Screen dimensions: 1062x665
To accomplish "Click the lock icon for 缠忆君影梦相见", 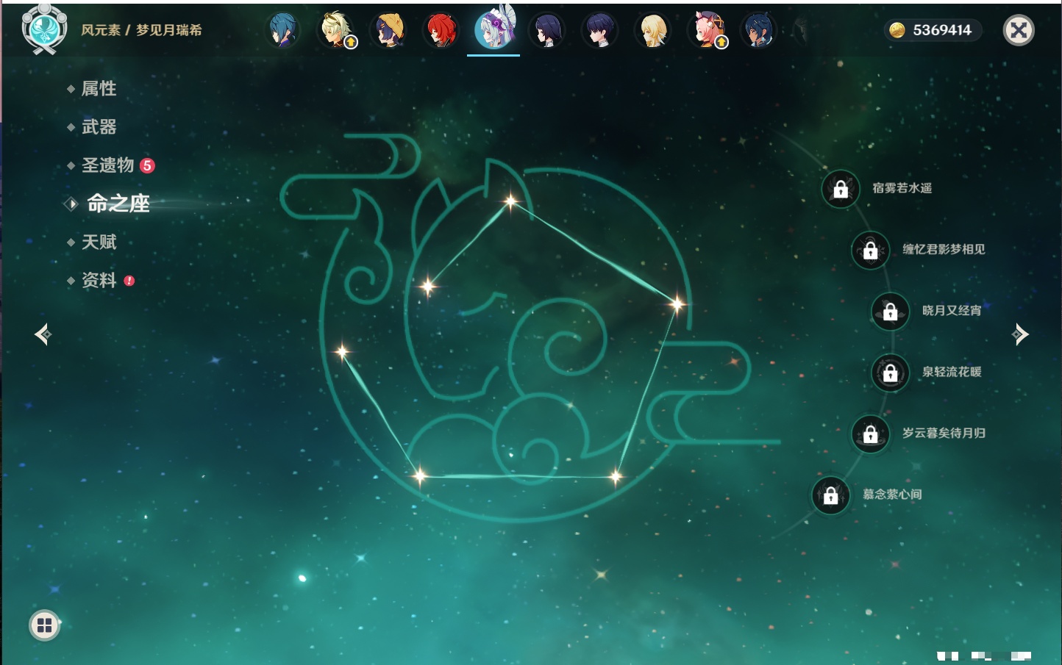I will [871, 250].
